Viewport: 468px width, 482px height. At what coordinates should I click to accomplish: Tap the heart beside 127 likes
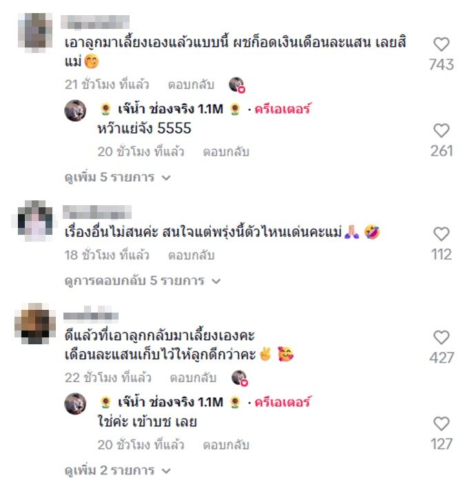(442, 424)
